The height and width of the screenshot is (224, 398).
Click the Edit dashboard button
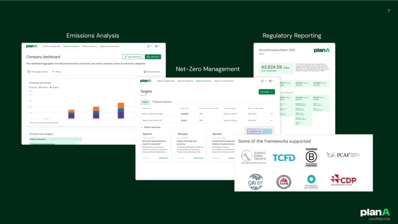(132, 57)
